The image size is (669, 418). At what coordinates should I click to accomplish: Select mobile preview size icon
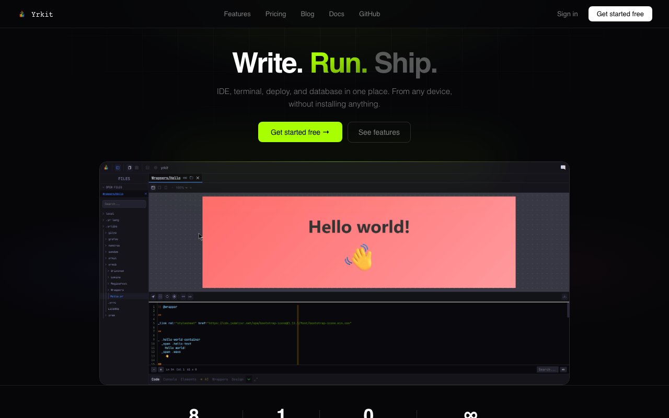[x=166, y=188]
